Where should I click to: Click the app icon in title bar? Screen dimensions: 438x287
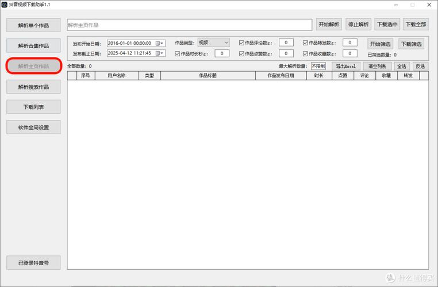pyautogui.click(x=4, y=5)
